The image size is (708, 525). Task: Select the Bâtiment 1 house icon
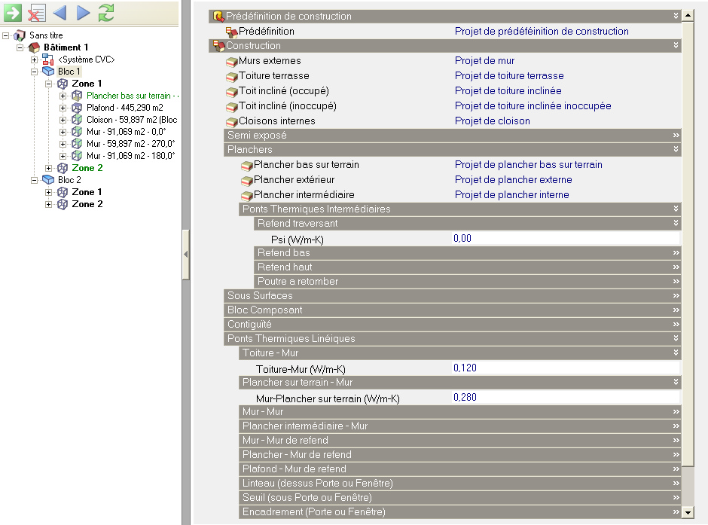[x=35, y=47]
